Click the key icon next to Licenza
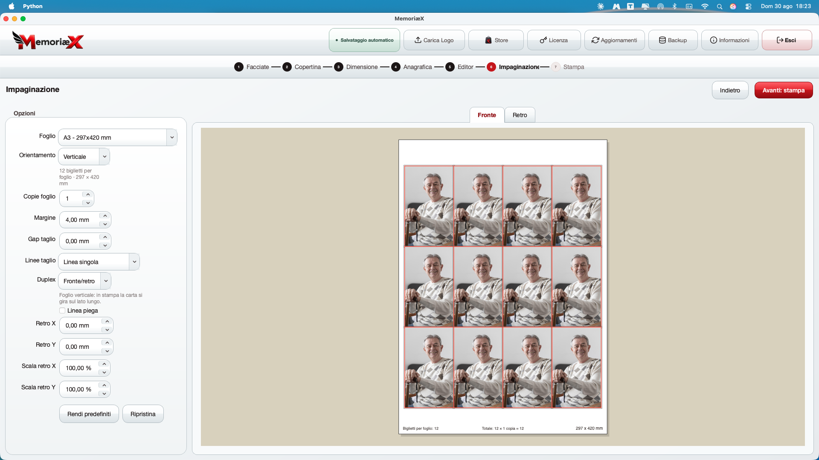The image size is (819, 460). click(543, 40)
